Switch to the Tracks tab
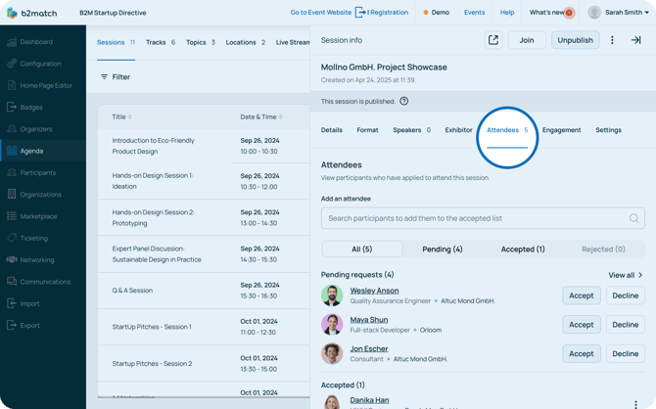 coord(161,43)
